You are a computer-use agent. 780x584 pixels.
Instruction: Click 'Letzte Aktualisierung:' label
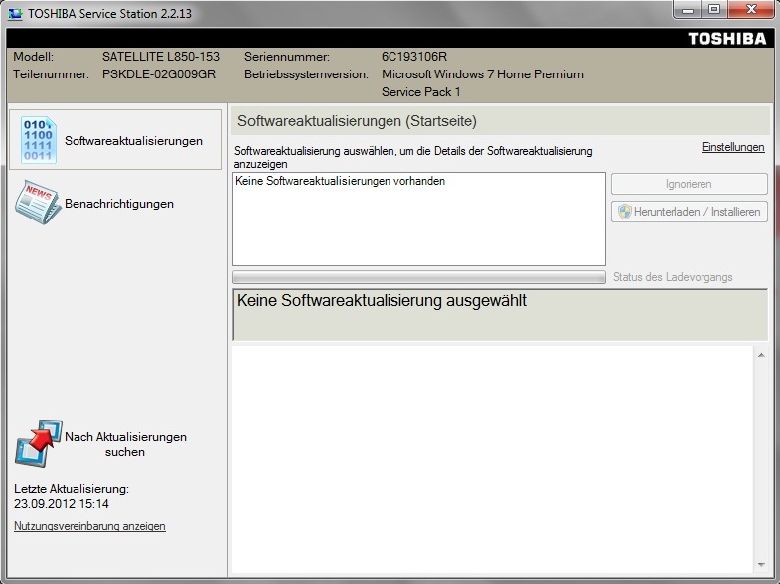click(x=72, y=489)
